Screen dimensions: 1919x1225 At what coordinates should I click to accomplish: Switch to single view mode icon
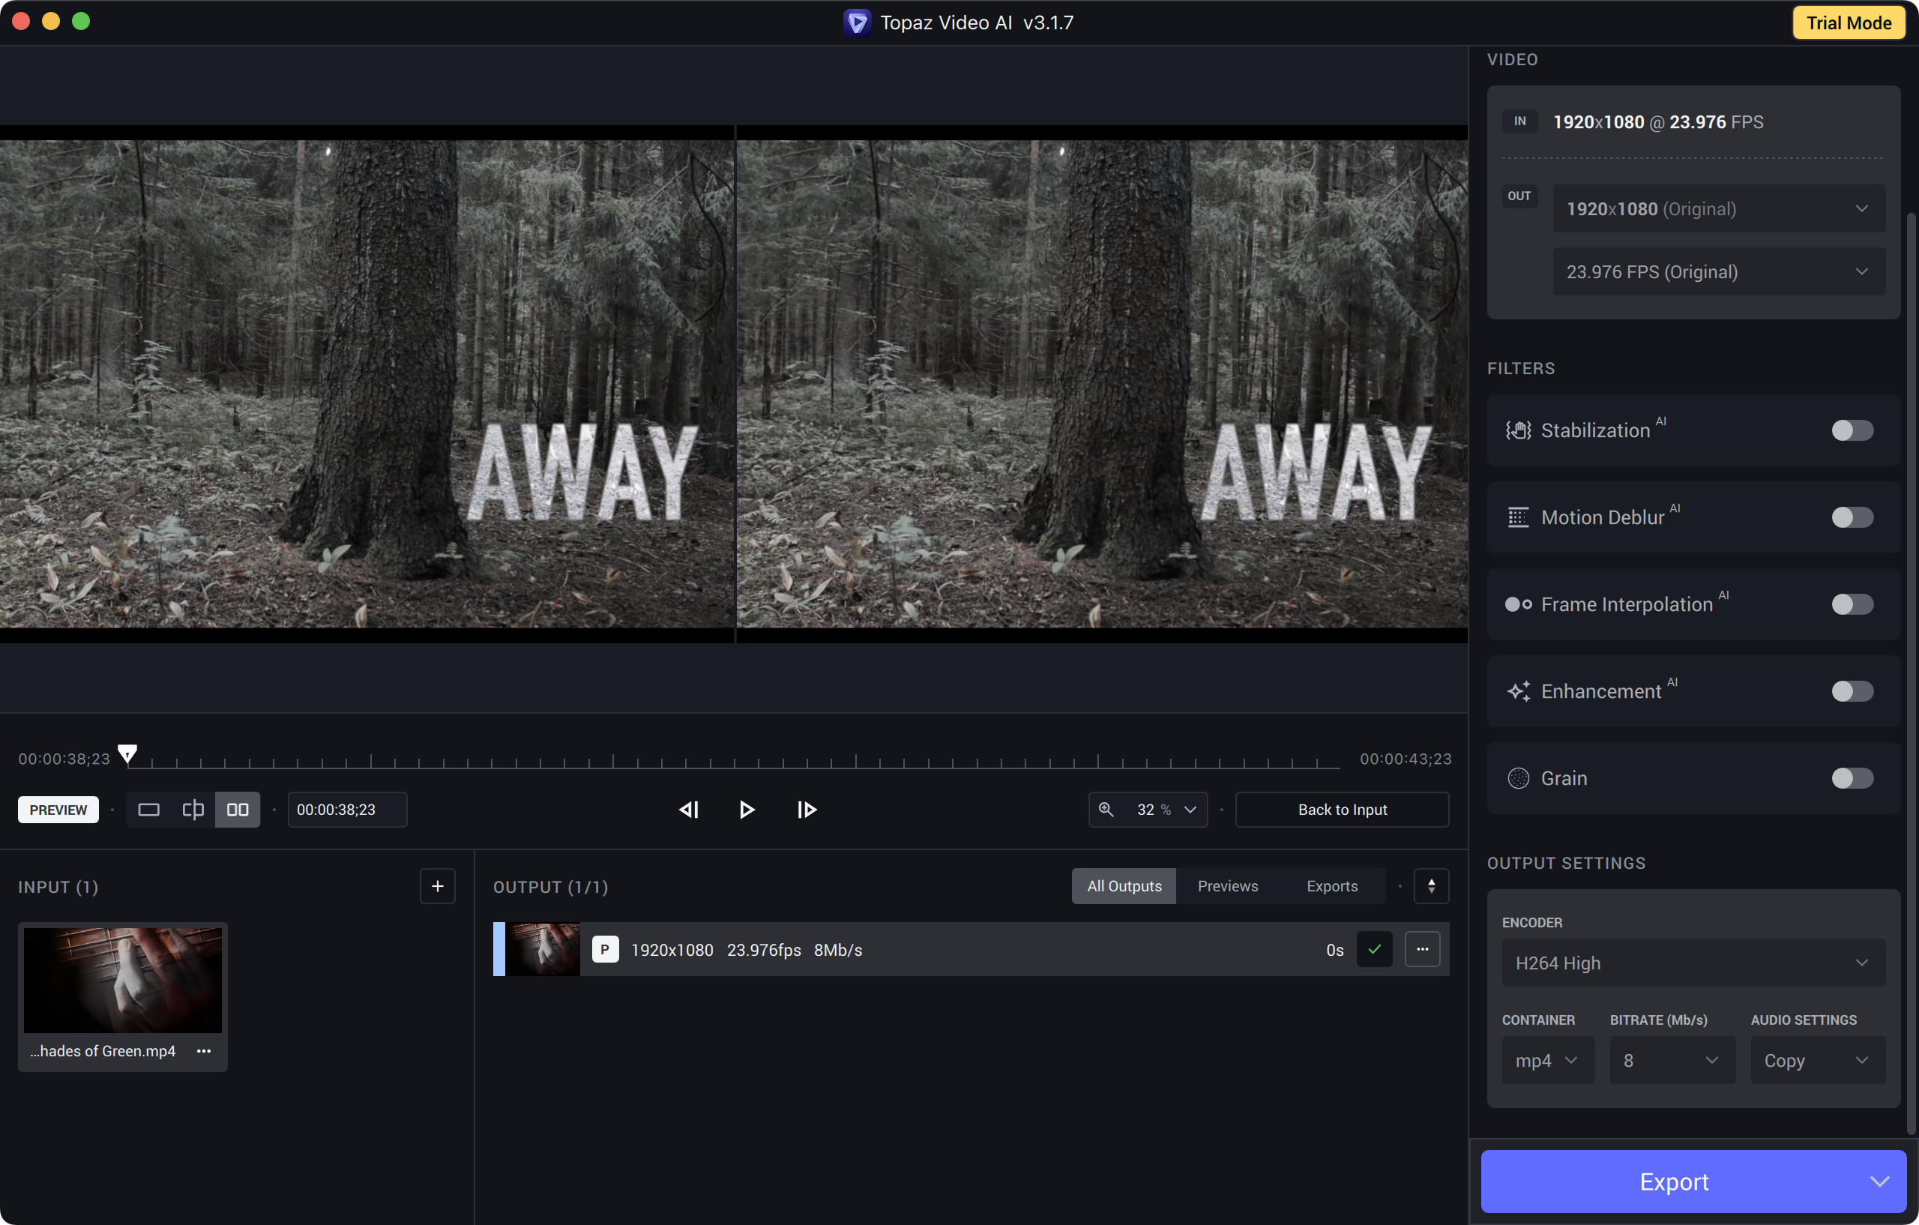[148, 810]
